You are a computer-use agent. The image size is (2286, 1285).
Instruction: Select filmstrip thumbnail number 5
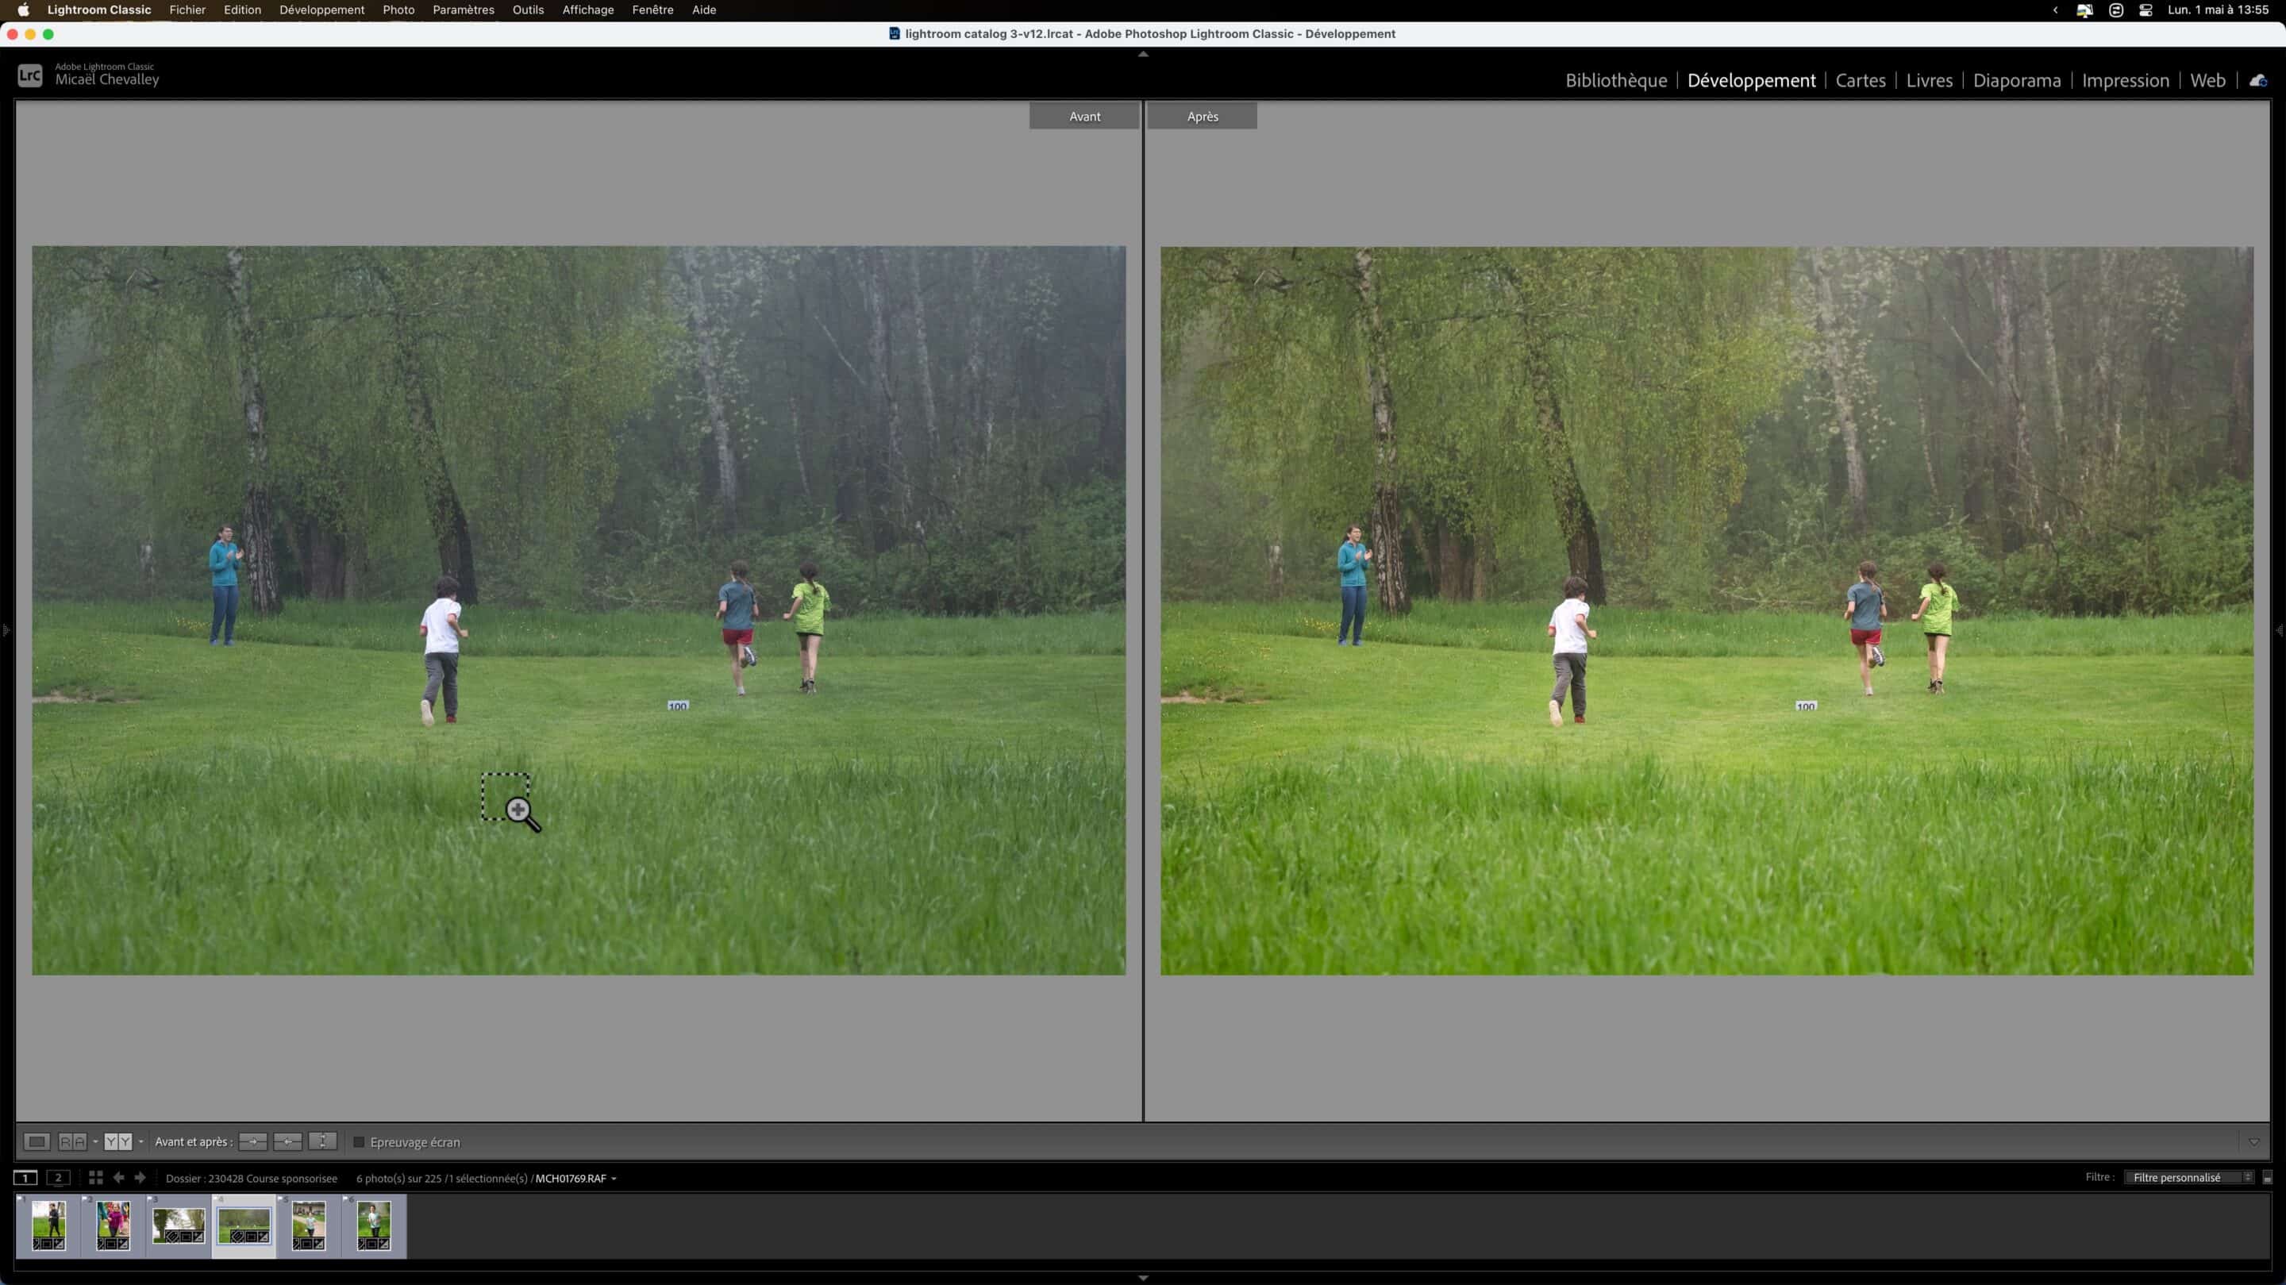tap(309, 1225)
